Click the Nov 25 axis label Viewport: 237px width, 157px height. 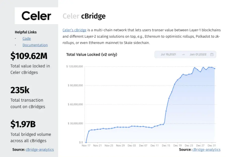[109, 145]
